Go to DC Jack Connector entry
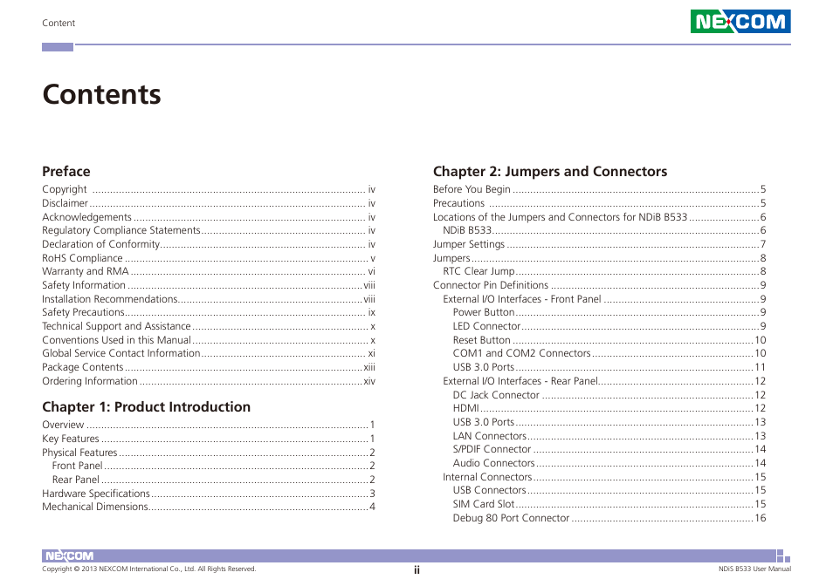Image resolution: width=833 pixels, height=586 pixels. pos(609,394)
